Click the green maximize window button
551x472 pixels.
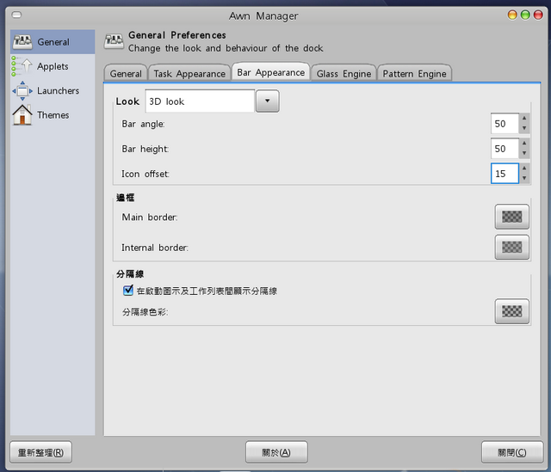525,15
